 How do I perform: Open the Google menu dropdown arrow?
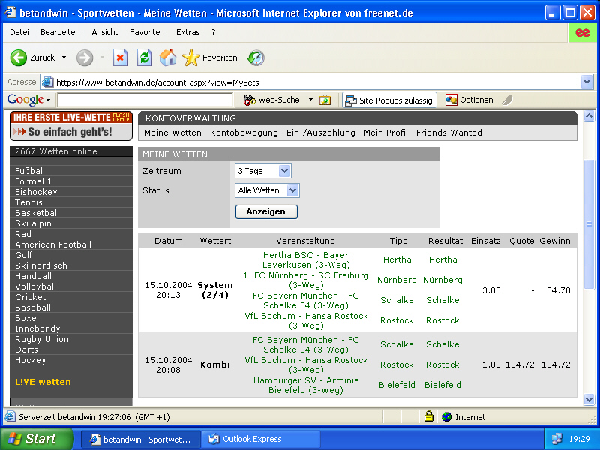pos(48,100)
